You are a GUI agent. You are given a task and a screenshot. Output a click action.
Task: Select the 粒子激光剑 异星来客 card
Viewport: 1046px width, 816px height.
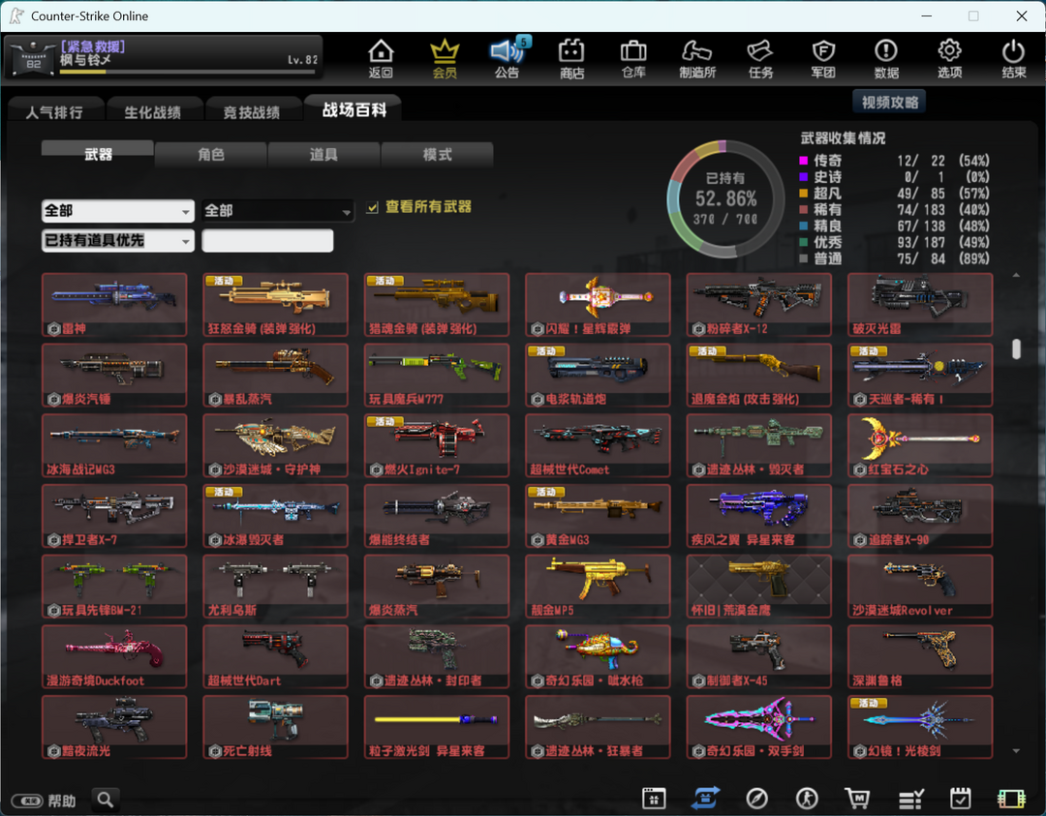point(437,727)
